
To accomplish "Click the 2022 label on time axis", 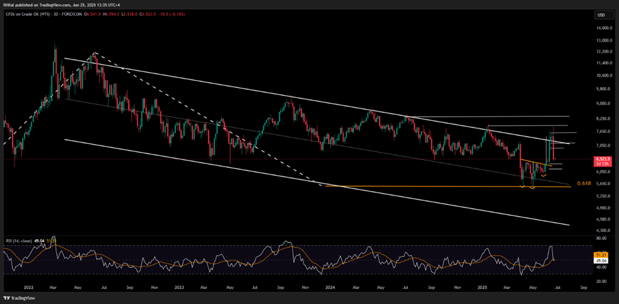I will 28,288.
